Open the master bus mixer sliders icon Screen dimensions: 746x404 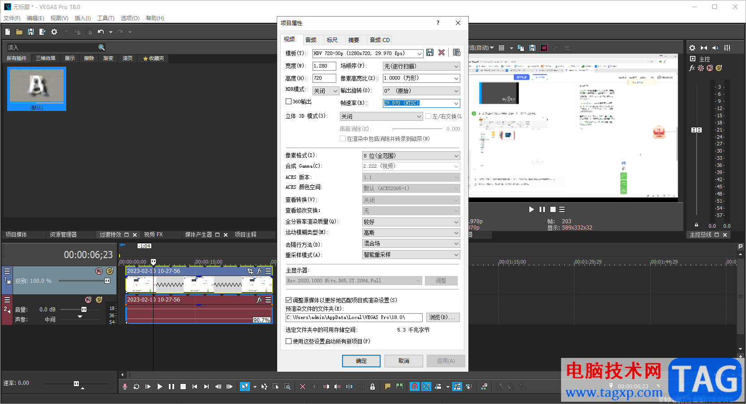click(727, 48)
